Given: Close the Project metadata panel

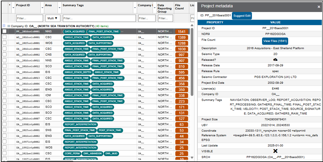Looking at the screenshot, I should tap(319, 7).
